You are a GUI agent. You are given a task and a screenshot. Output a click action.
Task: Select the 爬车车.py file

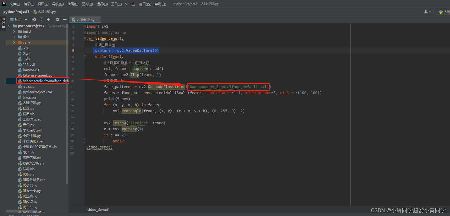pos(37,207)
